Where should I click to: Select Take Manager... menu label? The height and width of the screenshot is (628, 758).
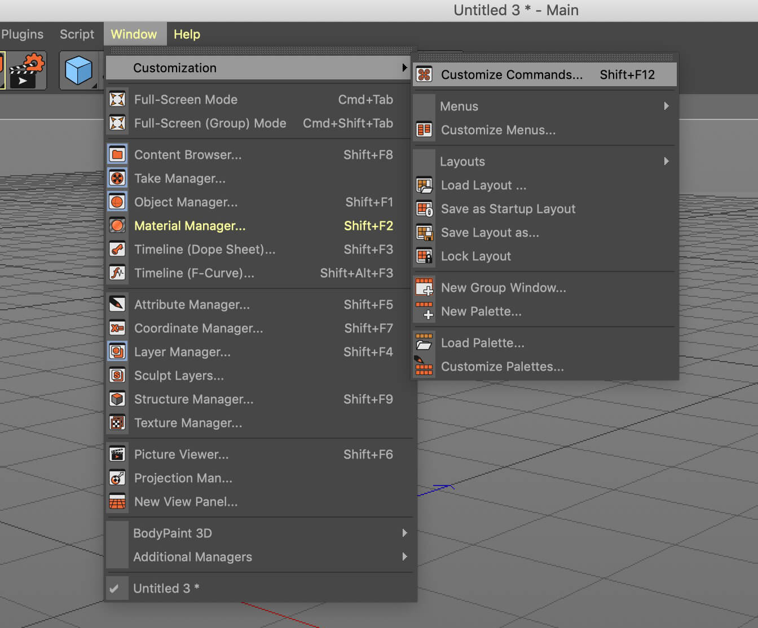[x=180, y=179]
